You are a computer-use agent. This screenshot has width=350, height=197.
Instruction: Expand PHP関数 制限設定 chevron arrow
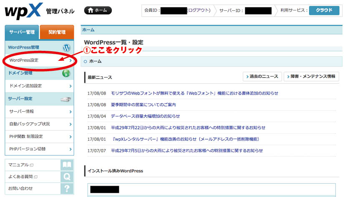(71, 137)
